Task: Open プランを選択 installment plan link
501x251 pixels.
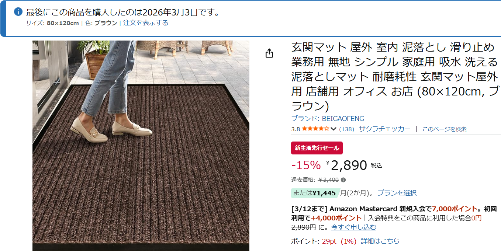Action: point(397,193)
